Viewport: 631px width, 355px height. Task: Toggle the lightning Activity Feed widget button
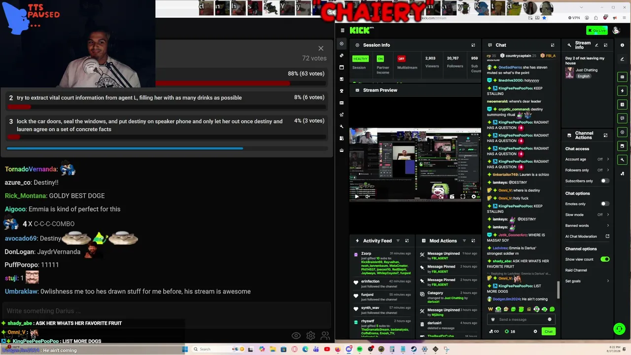pyautogui.click(x=622, y=91)
